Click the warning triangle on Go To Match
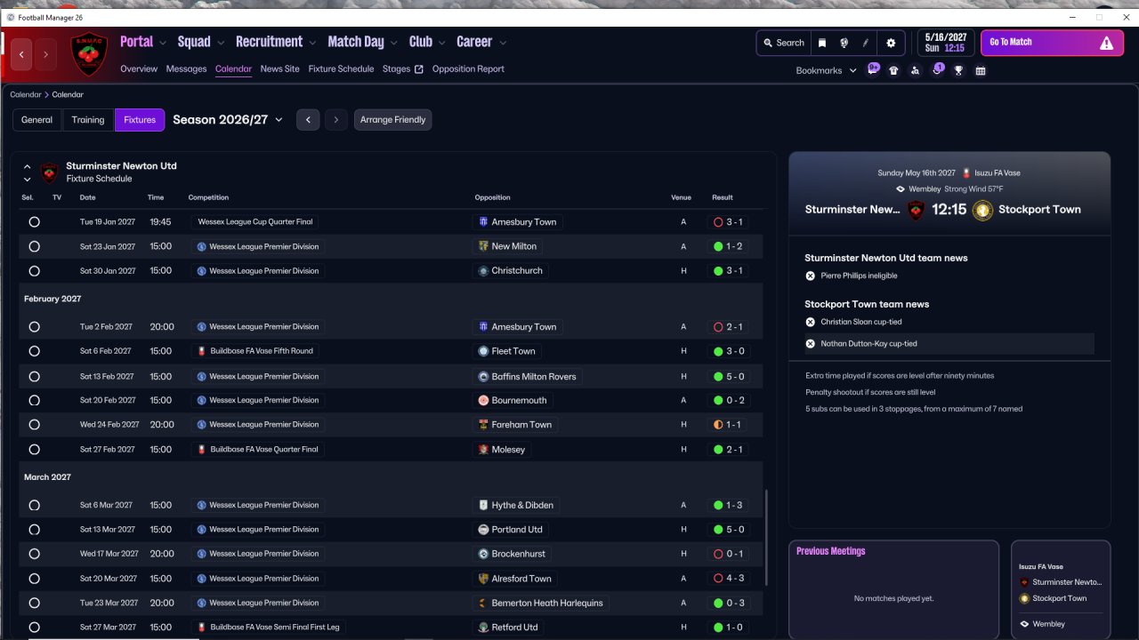 pyautogui.click(x=1106, y=43)
